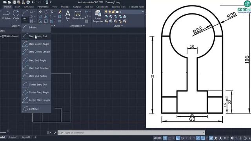Open the layer 0 dropdown list
251x141 pixels.
(x=143, y=12)
